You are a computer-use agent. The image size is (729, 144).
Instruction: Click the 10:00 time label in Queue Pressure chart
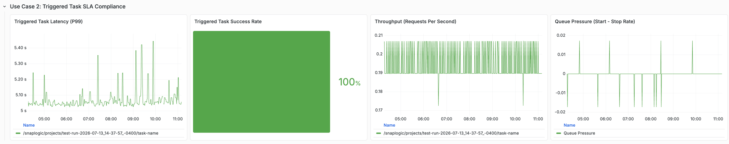pos(696,119)
